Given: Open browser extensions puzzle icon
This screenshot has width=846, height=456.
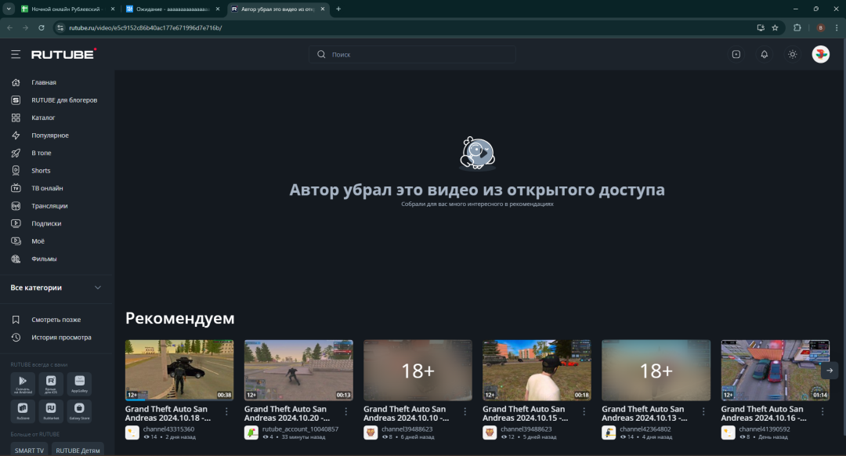Looking at the screenshot, I should (x=797, y=27).
